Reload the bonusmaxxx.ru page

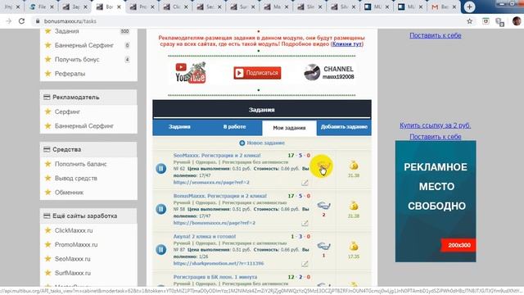point(22,21)
